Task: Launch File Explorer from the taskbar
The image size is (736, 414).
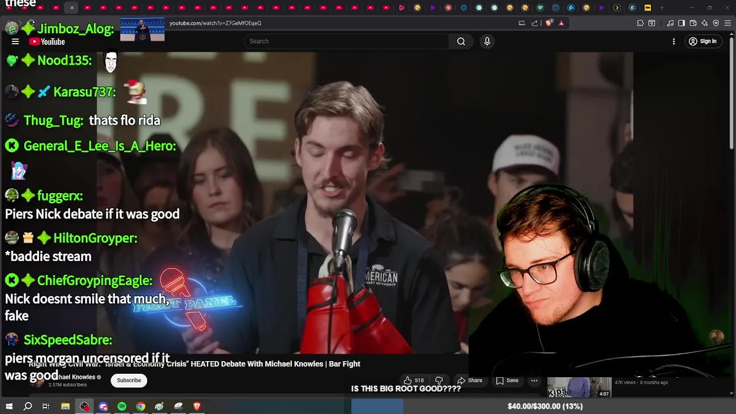Action: [66, 407]
